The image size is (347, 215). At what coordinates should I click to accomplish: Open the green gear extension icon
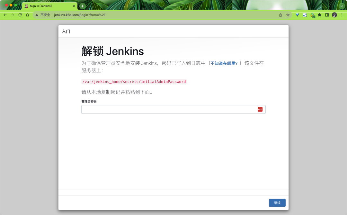(x=312, y=15)
